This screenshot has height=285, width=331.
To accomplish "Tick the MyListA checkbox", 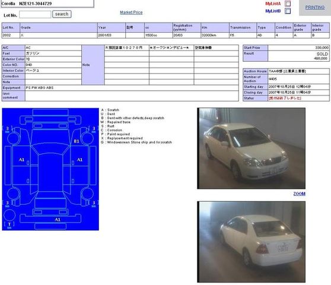I will (x=288, y=4).
